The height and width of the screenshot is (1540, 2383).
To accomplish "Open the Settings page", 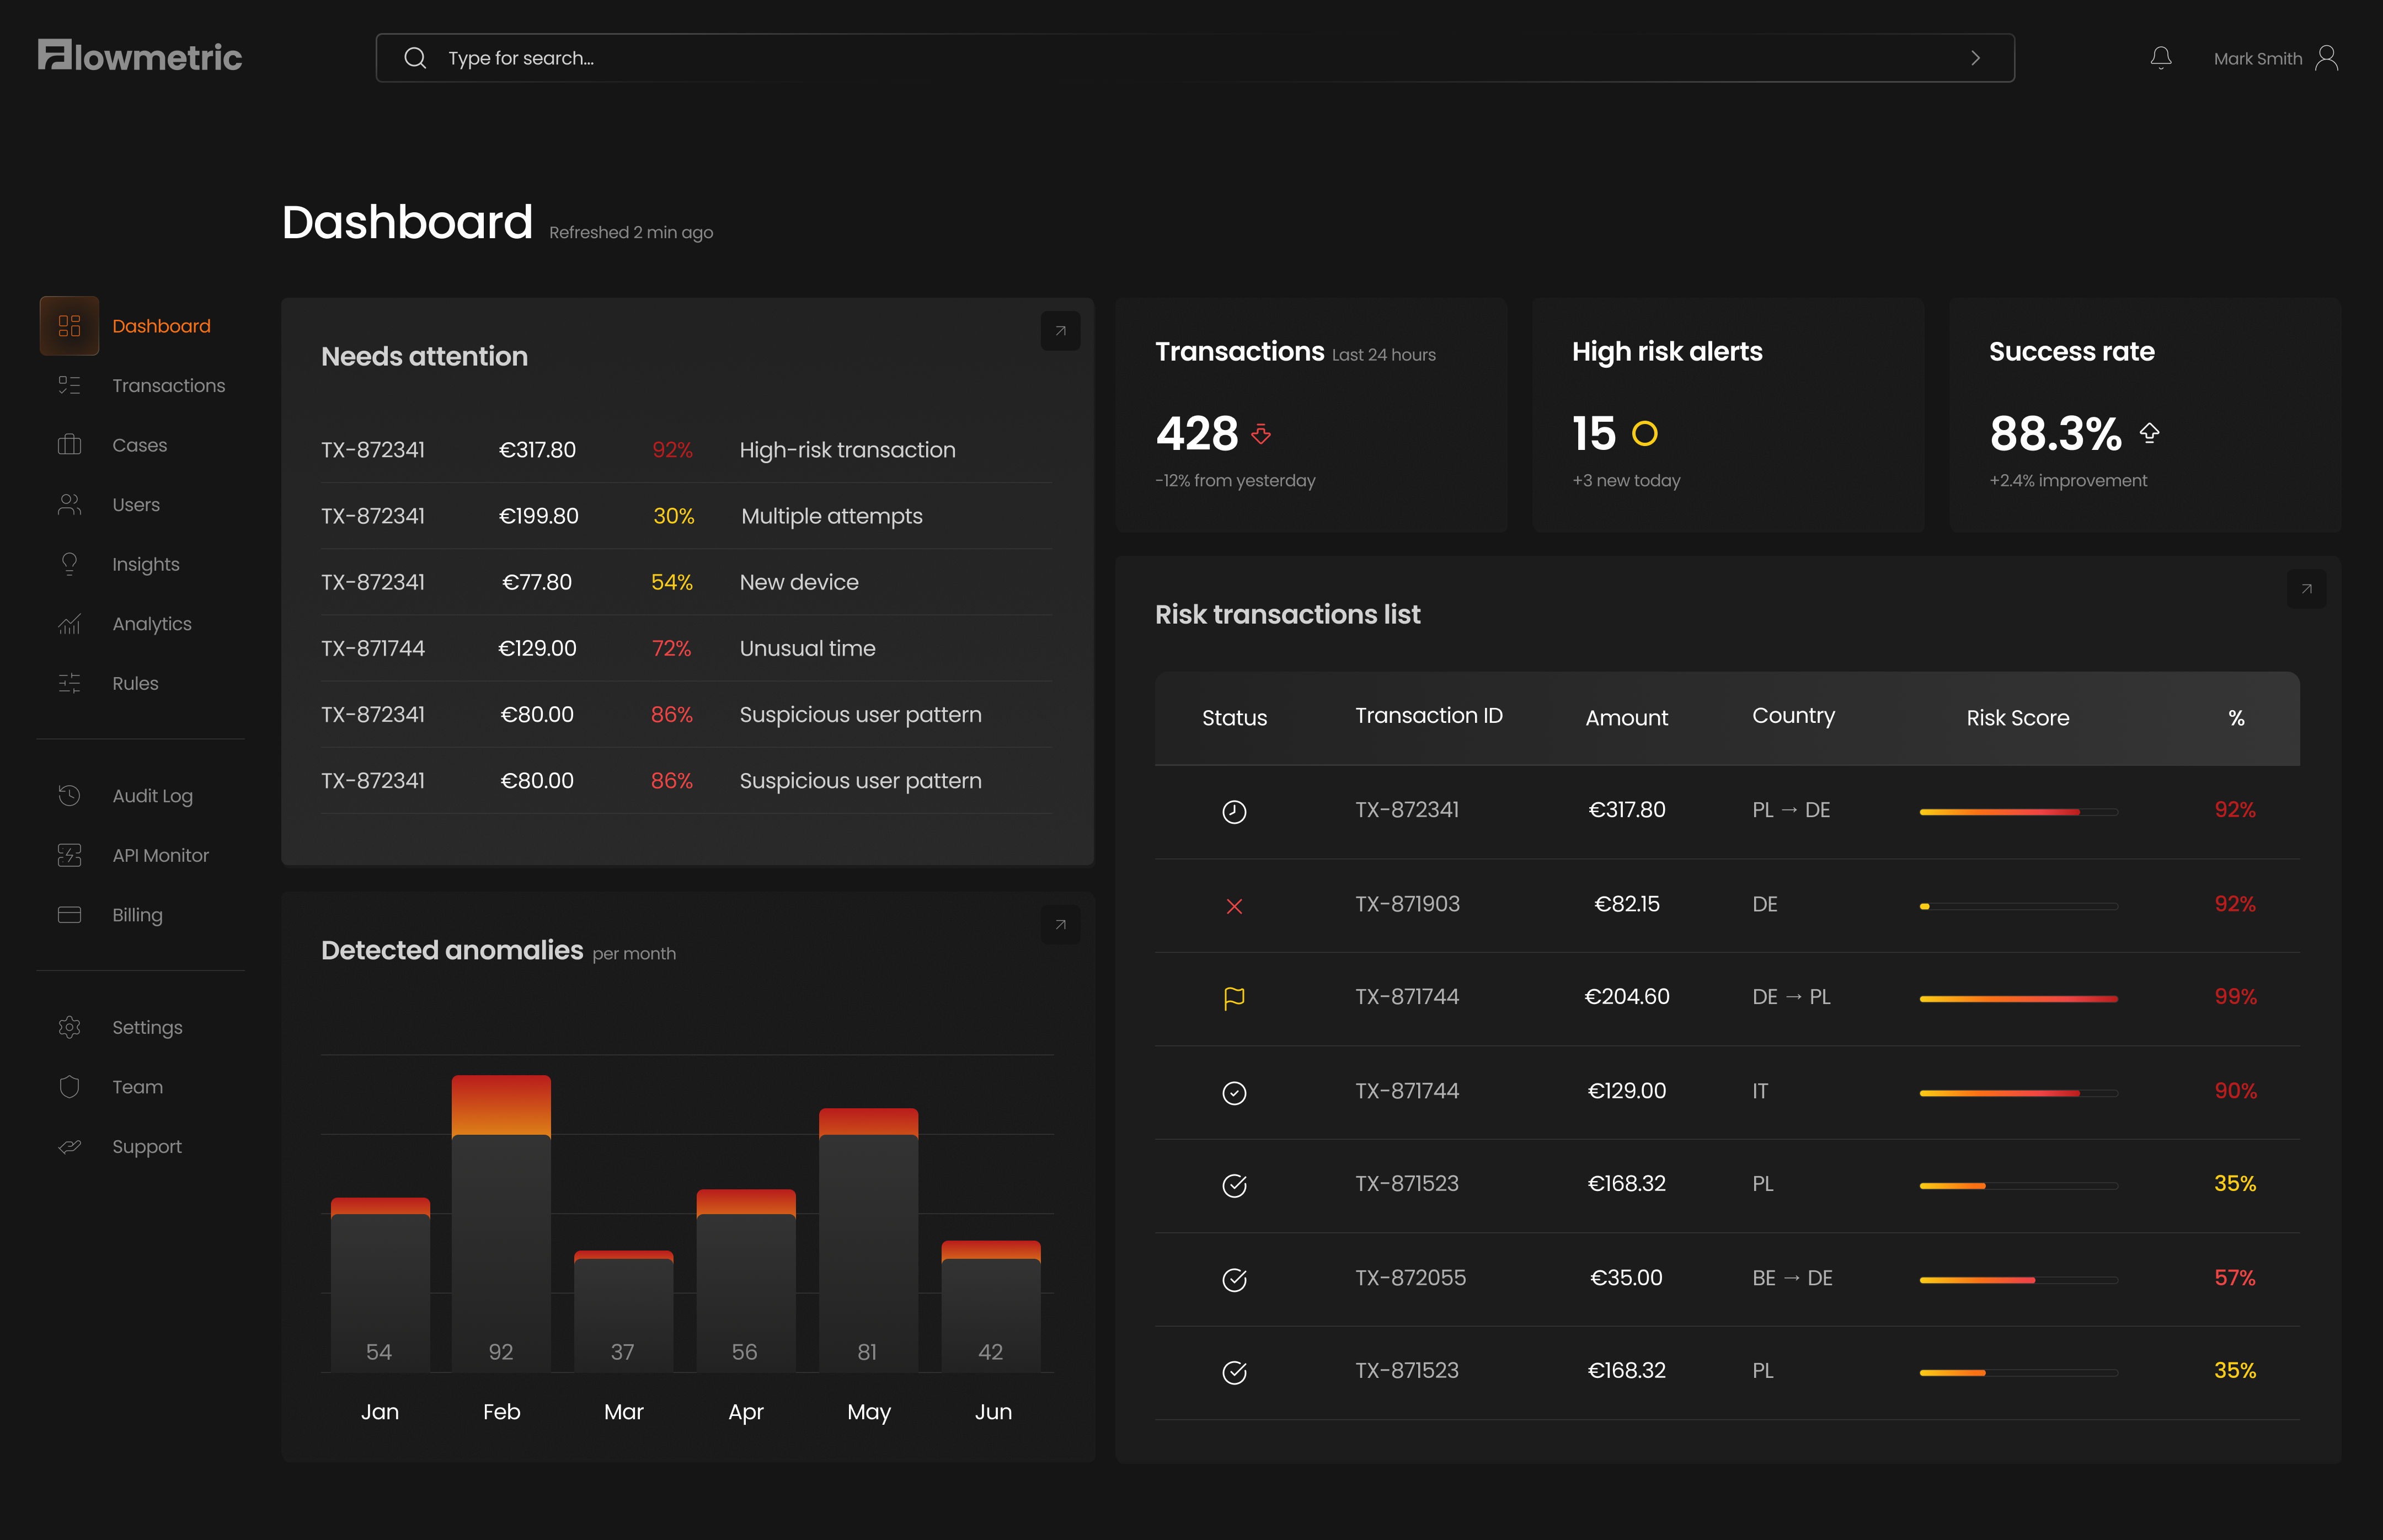I will click(x=147, y=1027).
